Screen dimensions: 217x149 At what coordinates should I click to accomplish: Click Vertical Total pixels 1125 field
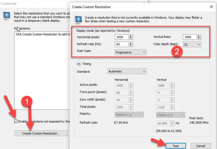[163, 107]
